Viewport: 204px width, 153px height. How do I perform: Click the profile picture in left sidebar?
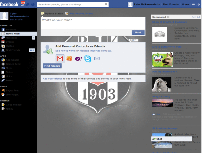4,16
